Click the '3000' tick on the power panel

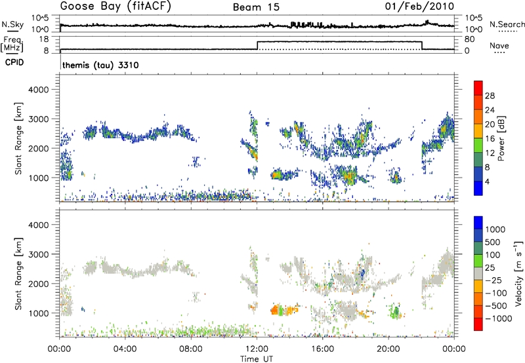click(38, 119)
